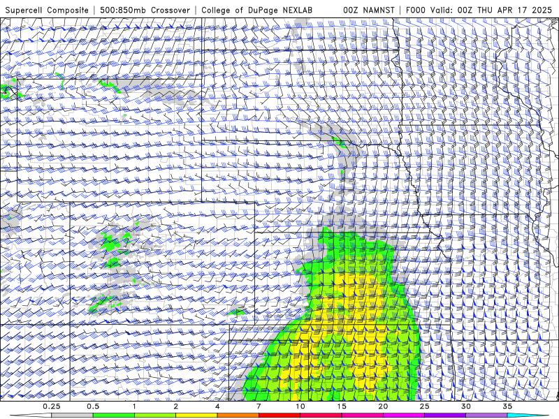This screenshot has height=419, width=559.
Task: Select the gray 0.25–0.5 colorbar segment
Action: [x=72, y=416]
